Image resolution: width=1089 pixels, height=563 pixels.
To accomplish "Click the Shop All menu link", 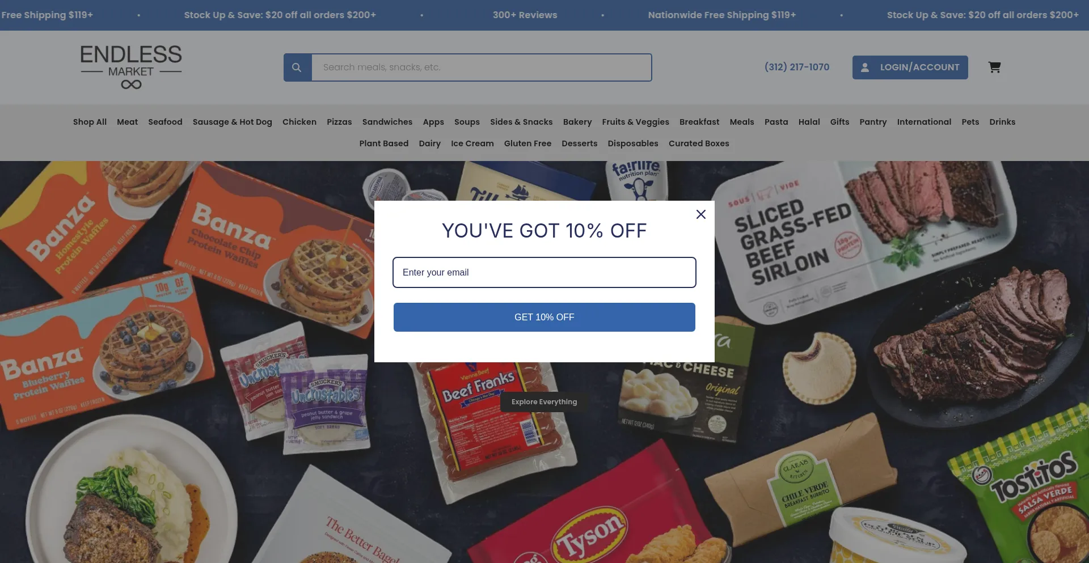I will [x=90, y=122].
